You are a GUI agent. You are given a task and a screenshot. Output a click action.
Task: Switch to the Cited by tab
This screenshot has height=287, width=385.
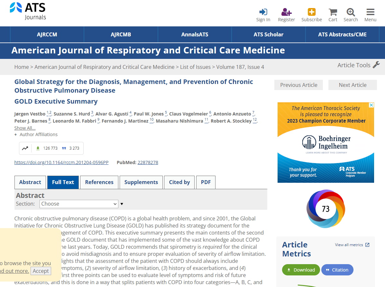[179, 182]
